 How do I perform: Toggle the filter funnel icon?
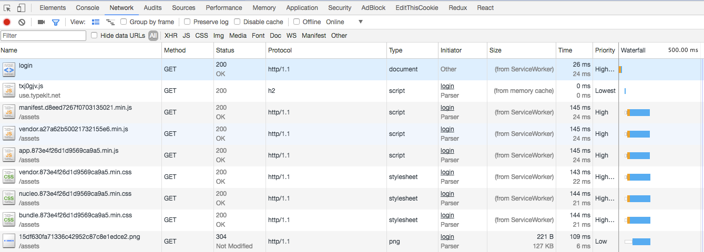(x=55, y=22)
